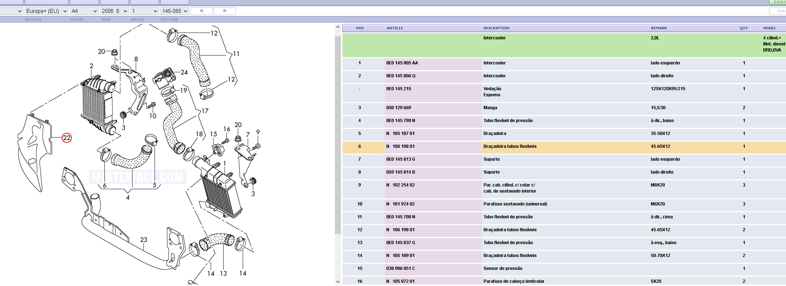Click circled callout 22 in the diagram
Viewport: 786px width, 286px height.
(67, 138)
